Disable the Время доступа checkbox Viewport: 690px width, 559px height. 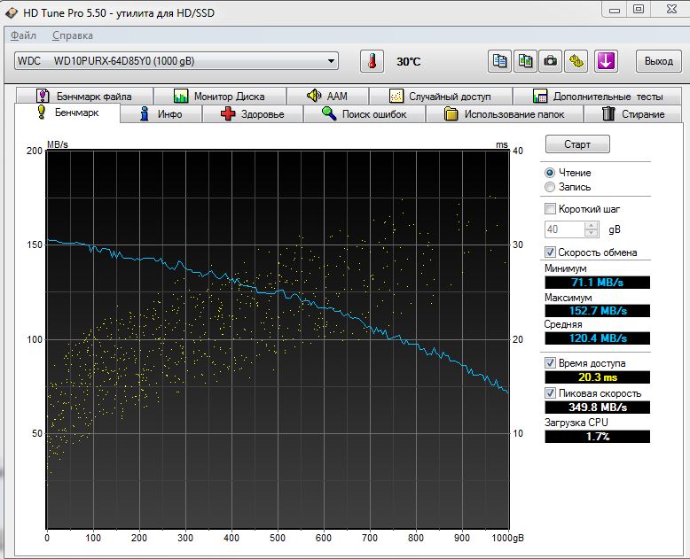(x=550, y=363)
